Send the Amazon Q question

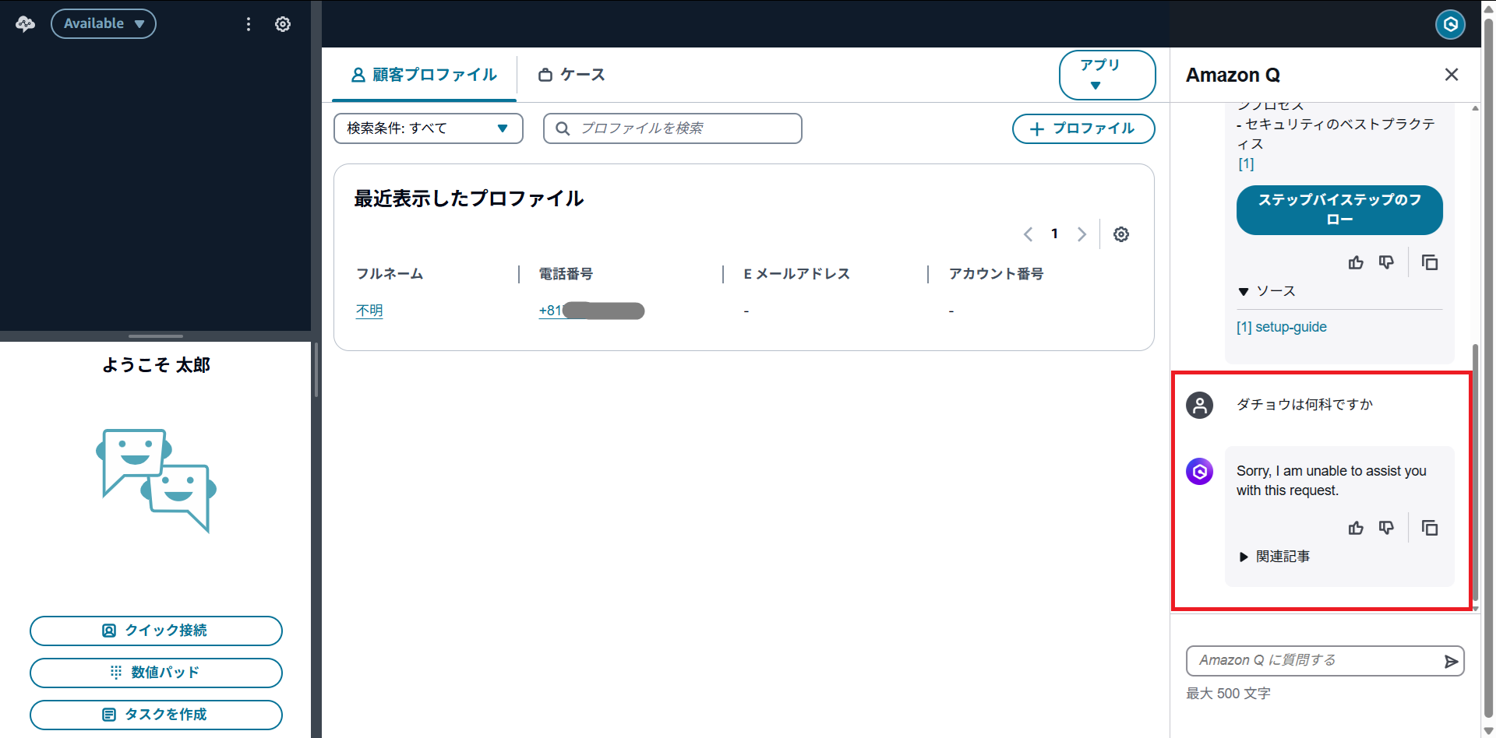[1451, 662]
